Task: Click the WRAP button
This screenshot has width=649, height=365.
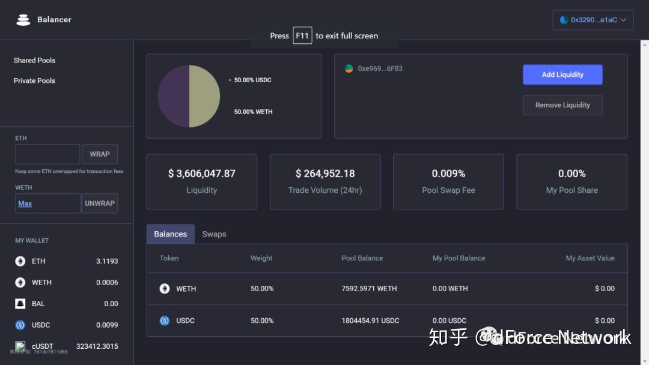Action: 100,154
